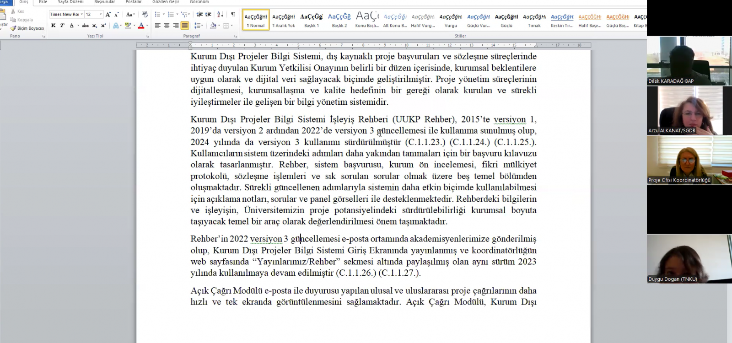Apply the Normal style
Viewport: 732px width, 343px height.
point(256,20)
